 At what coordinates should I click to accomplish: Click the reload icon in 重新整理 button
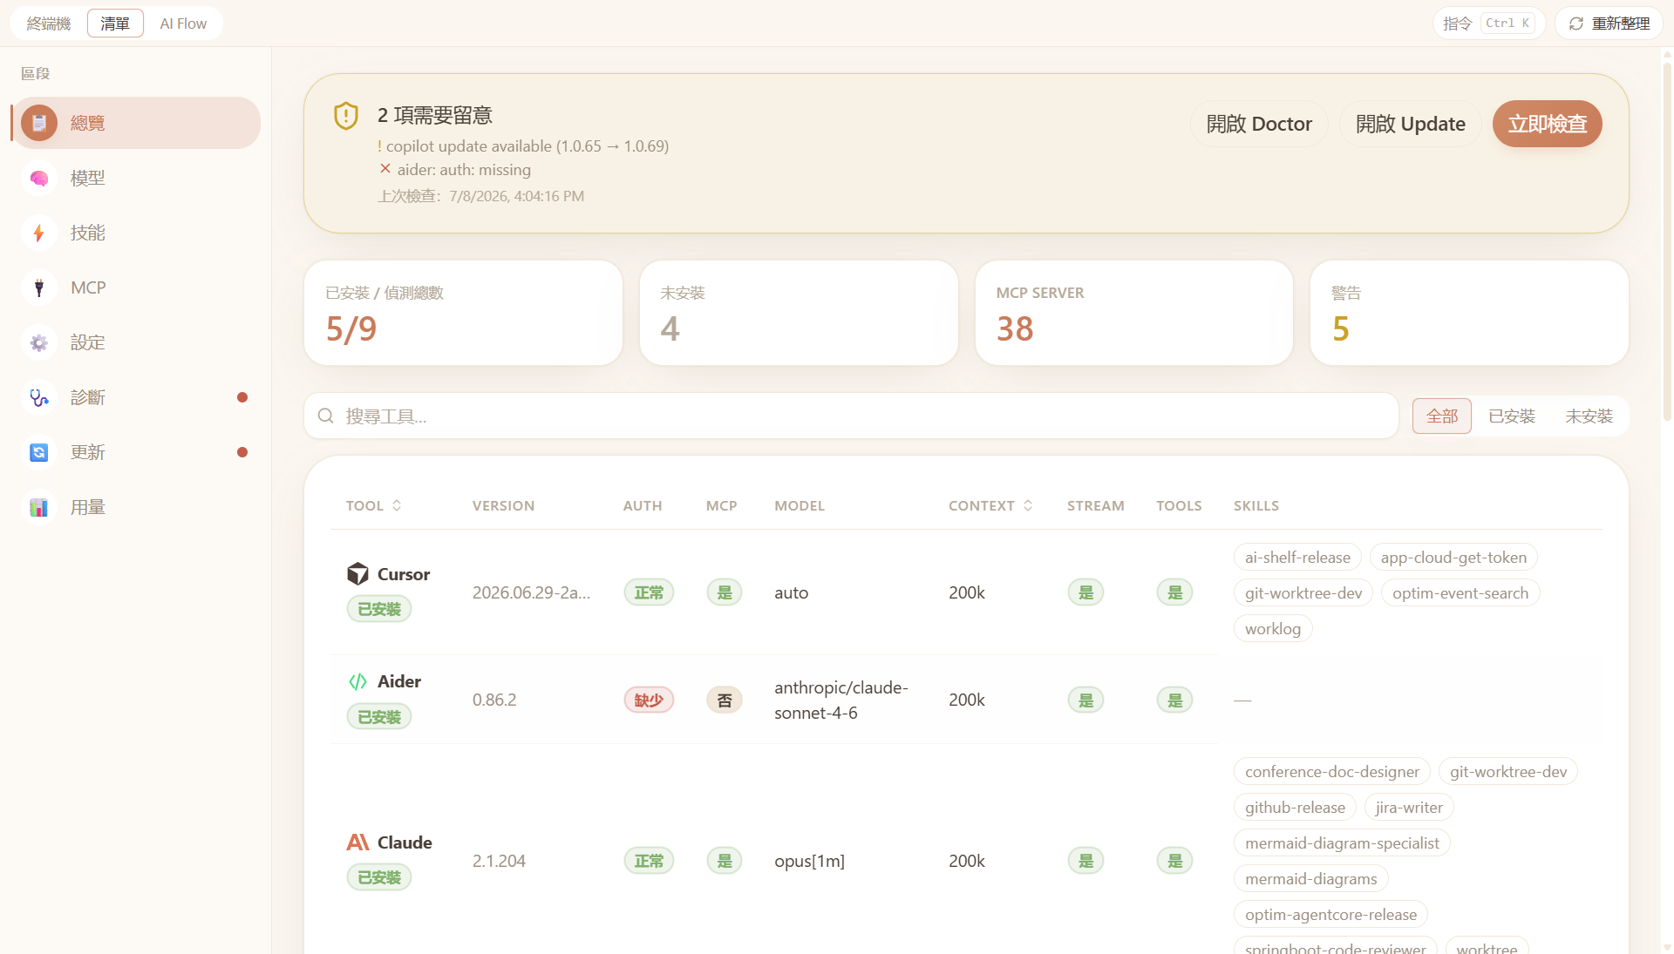coord(1576,24)
